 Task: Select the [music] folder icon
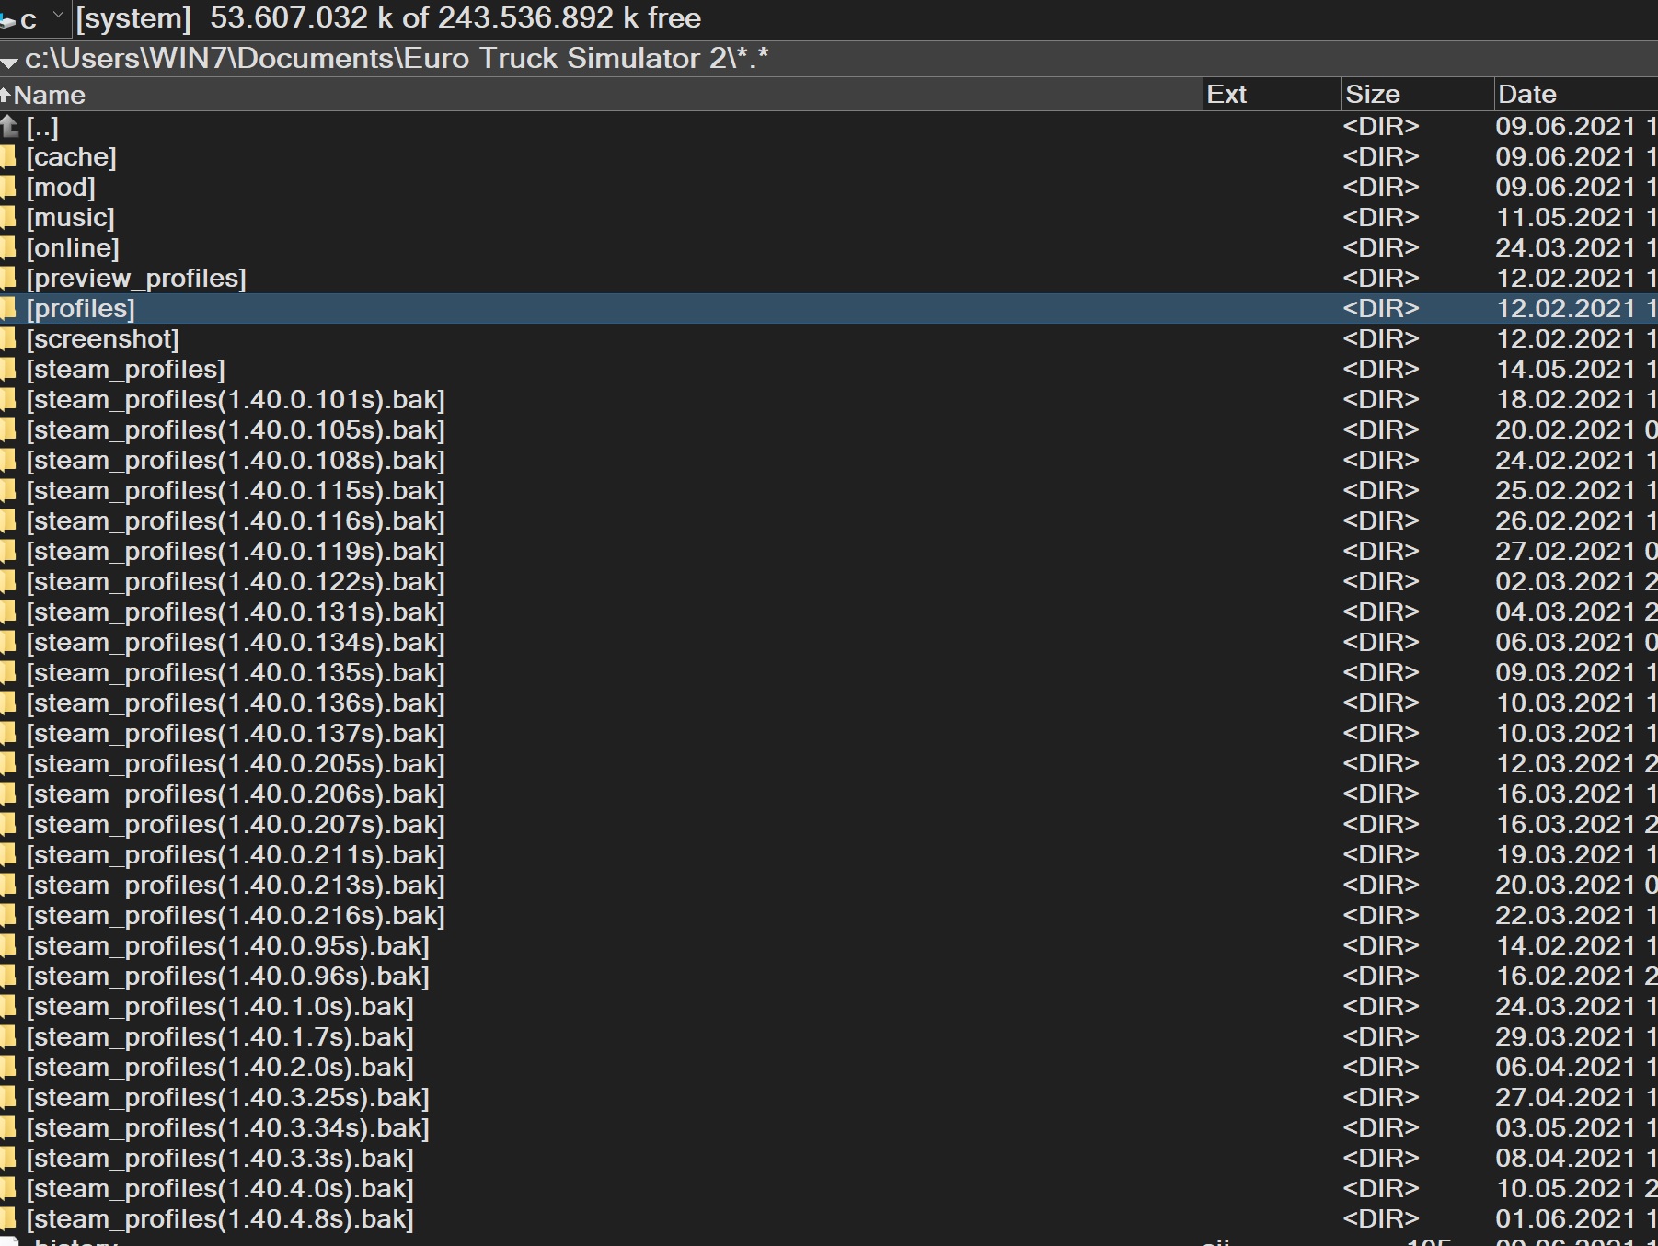[8, 218]
